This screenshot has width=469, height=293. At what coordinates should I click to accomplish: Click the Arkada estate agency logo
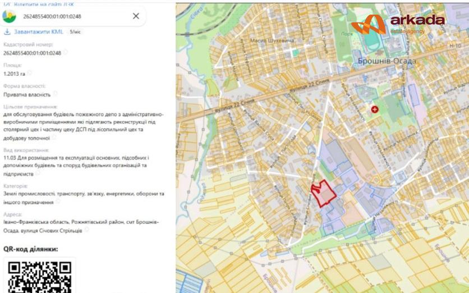pyautogui.click(x=398, y=24)
